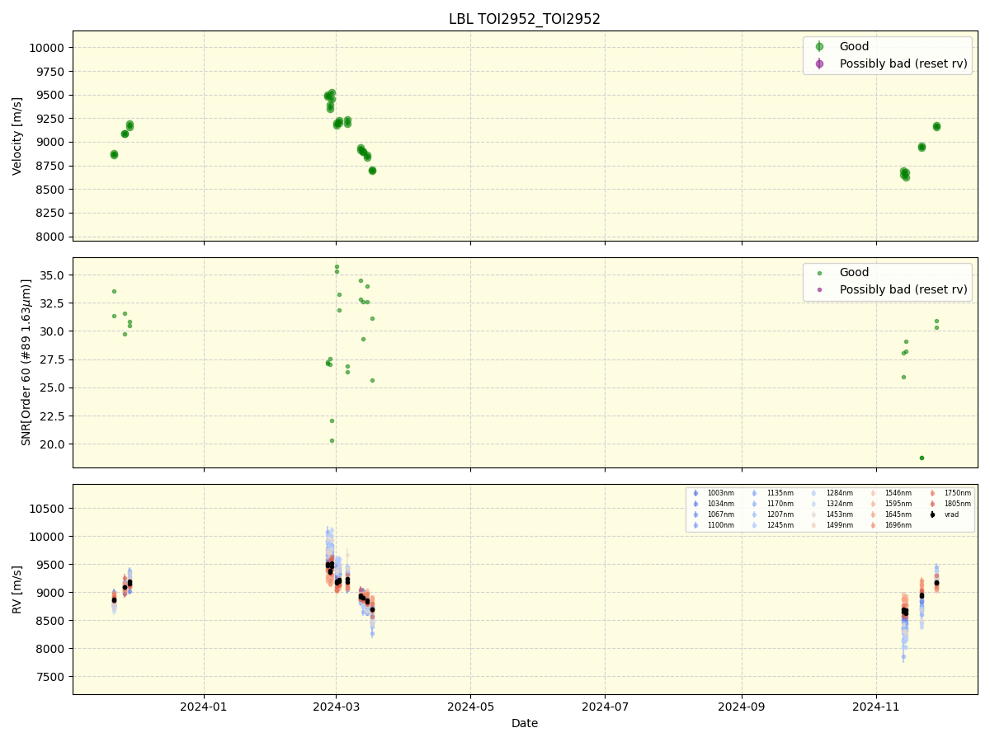Click the 'Good' legend entry in SNR panel
Viewport: 990px width, 742px height.
click(854, 273)
